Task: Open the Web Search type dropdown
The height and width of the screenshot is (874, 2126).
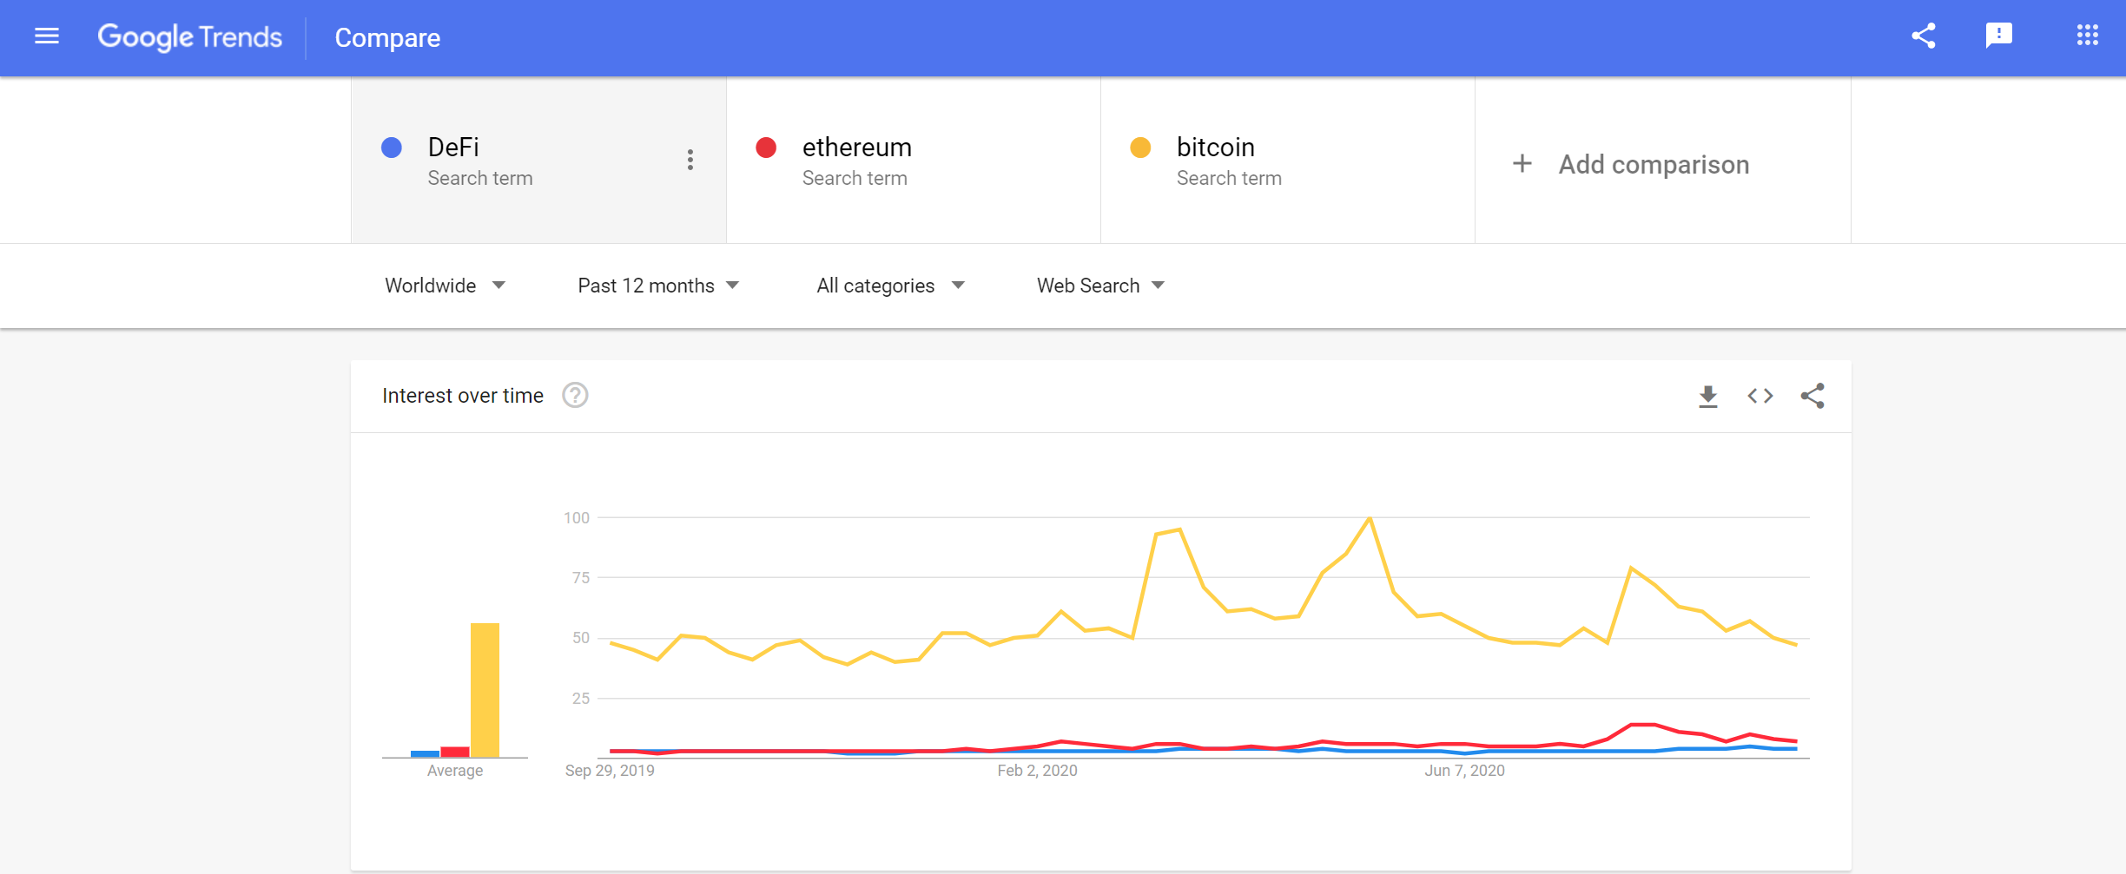Action: 1099,286
